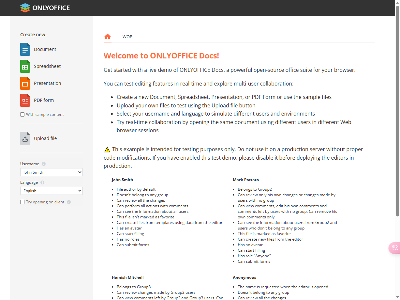Image resolution: width=400 pixels, height=300 pixels.
Task: Click the Create new heading in the sidebar
Action: pyautogui.click(x=33, y=34)
